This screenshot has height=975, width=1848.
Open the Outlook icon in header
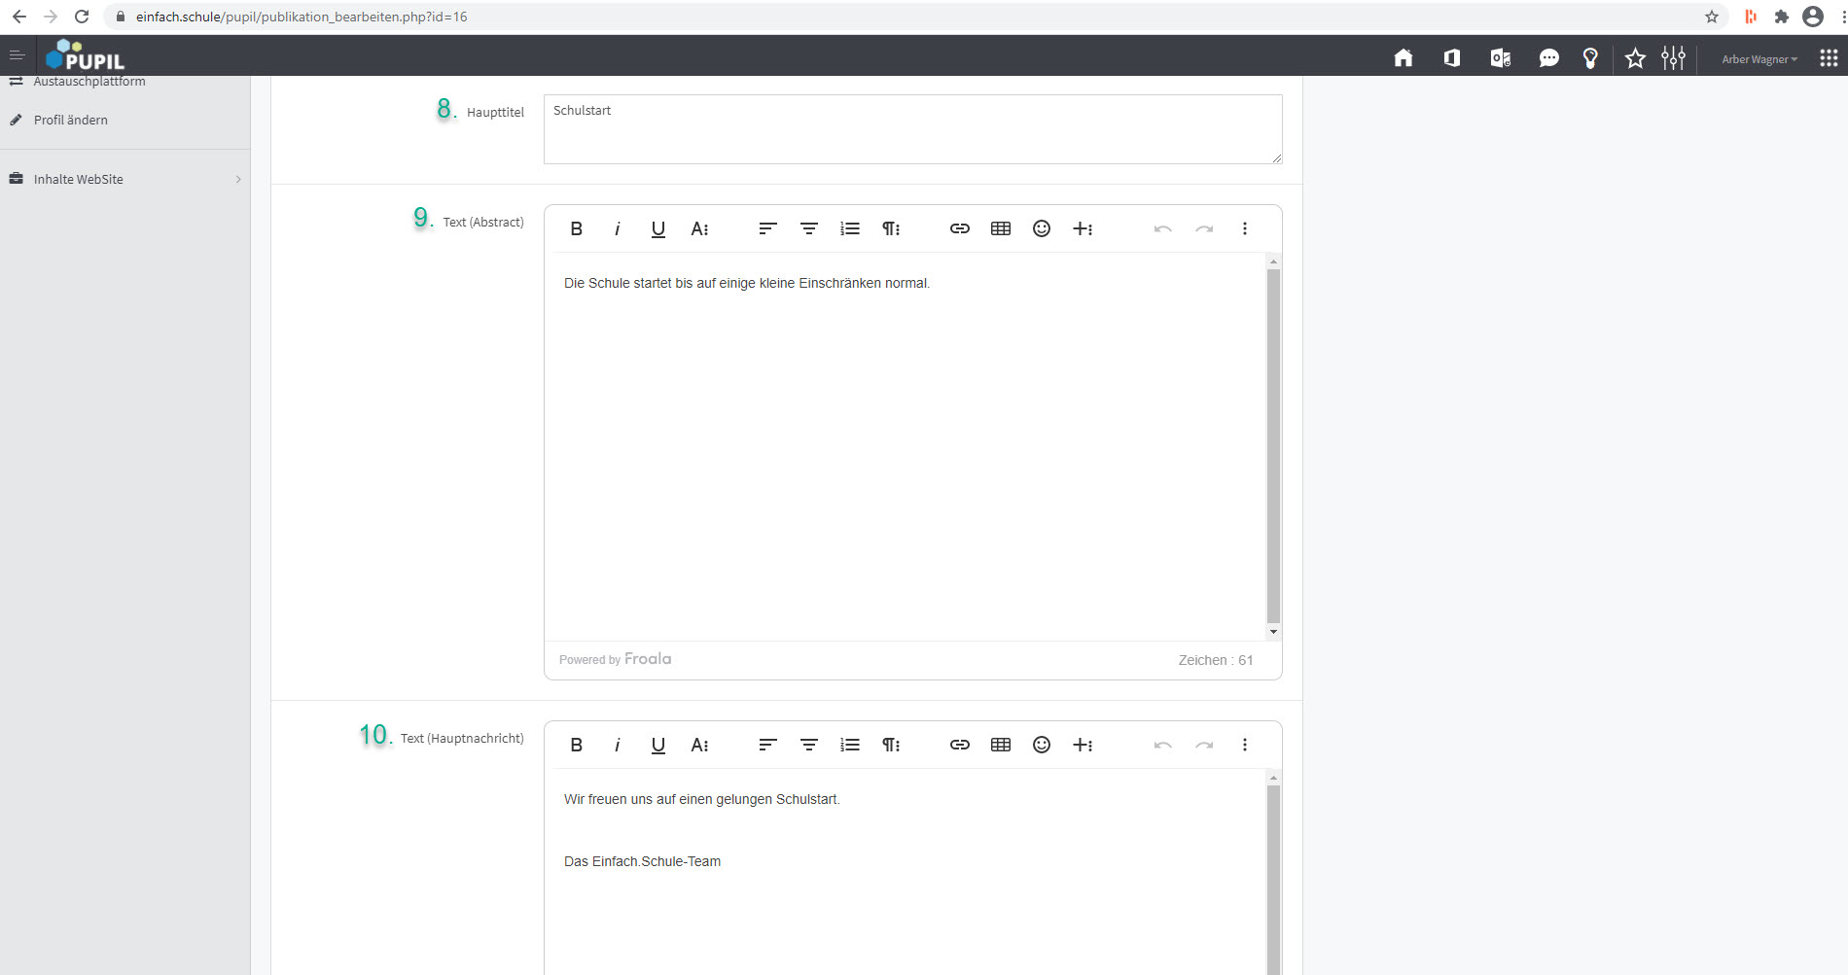1501,58
